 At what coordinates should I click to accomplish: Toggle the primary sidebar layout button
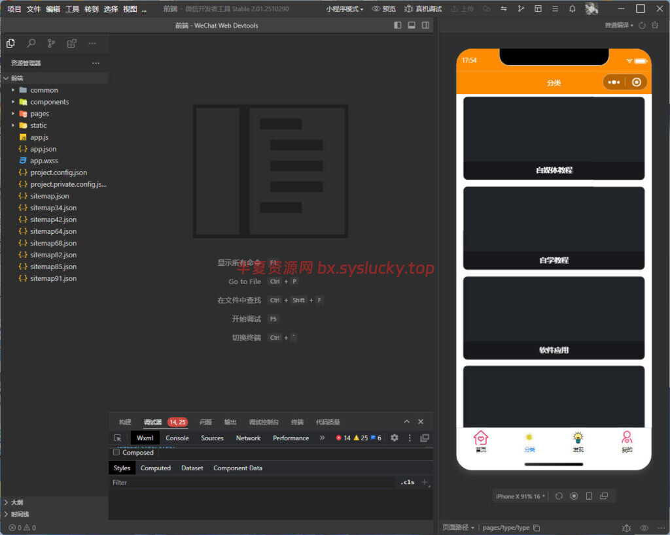coord(397,25)
